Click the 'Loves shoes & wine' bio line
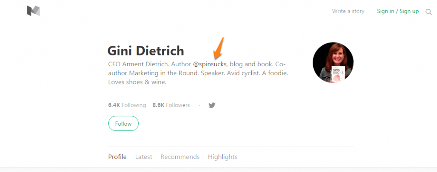Image resolution: width=437 pixels, height=172 pixels. point(137,82)
